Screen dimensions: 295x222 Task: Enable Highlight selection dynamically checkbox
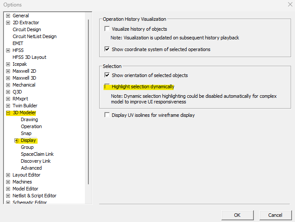[107, 87]
